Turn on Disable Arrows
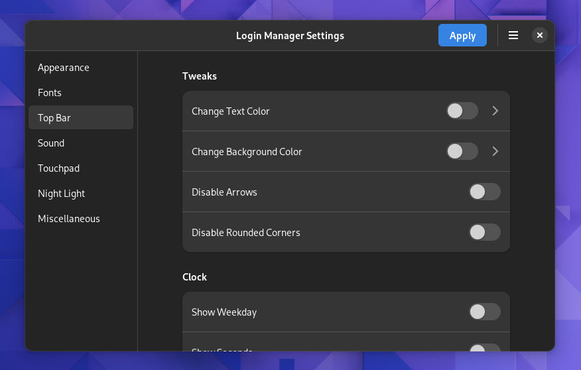The width and height of the screenshot is (581, 370). (484, 192)
